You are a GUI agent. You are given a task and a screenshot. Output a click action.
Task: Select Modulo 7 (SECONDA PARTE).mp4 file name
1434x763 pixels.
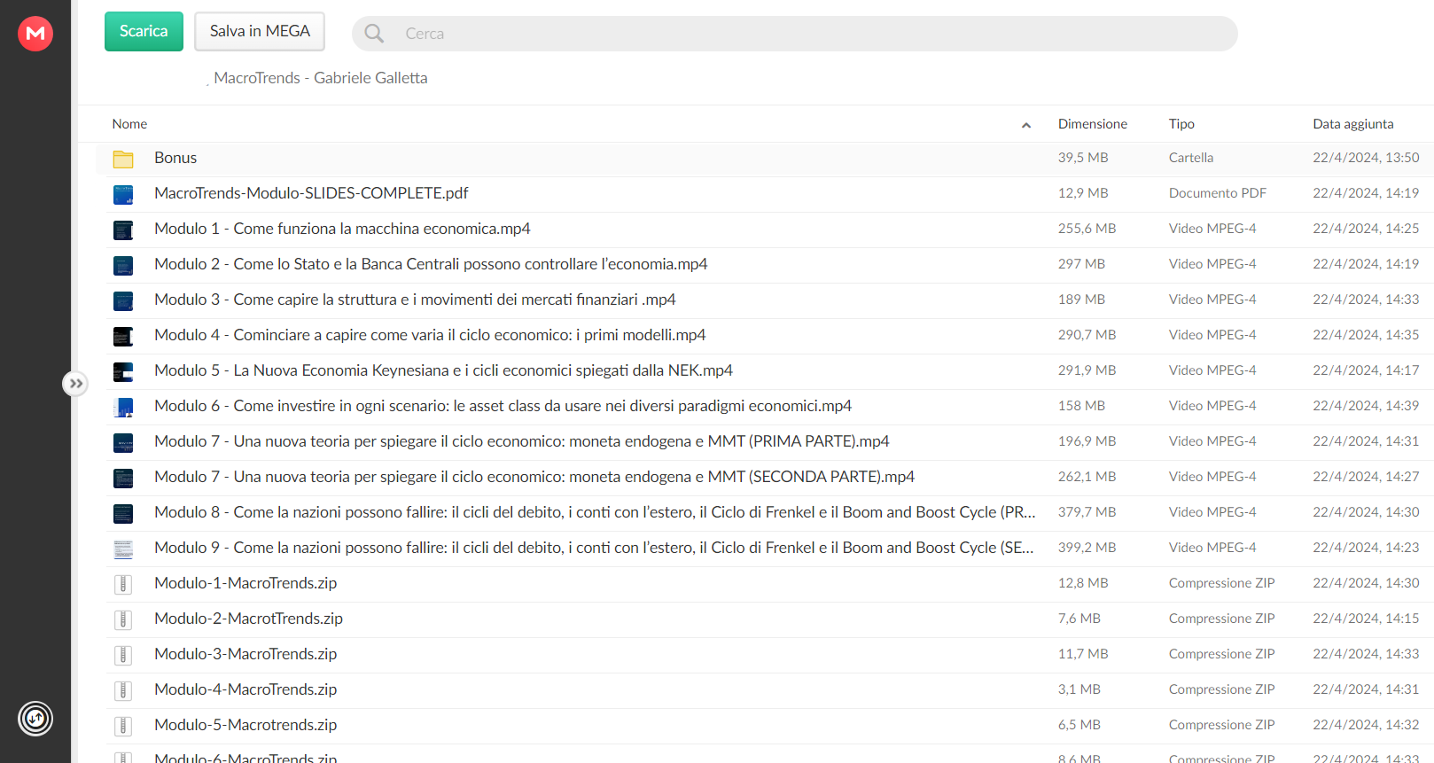(x=534, y=477)
